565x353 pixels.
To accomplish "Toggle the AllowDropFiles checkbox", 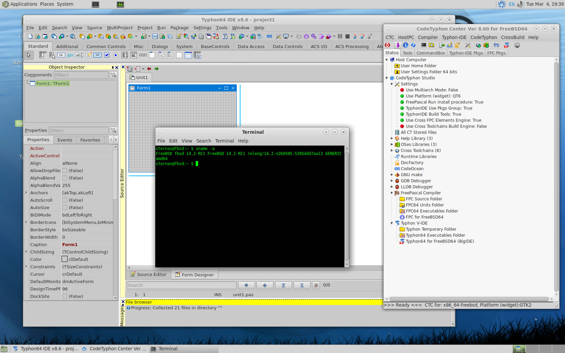I will click(65, 170).
